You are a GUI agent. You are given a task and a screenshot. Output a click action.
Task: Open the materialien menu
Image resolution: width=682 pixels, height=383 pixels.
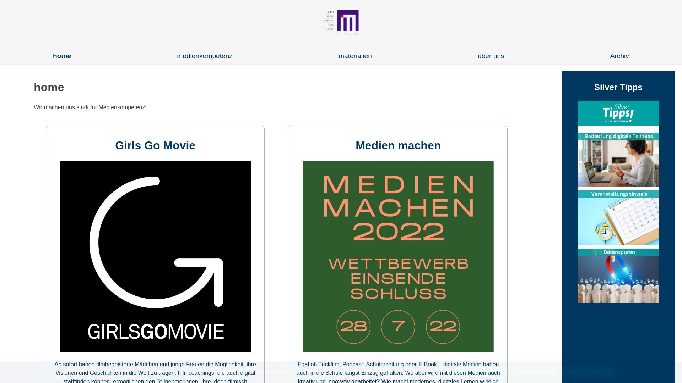point(355,56)
